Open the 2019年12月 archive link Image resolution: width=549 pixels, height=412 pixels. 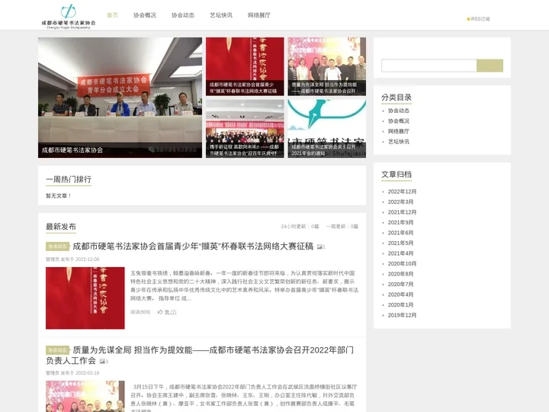402,315
